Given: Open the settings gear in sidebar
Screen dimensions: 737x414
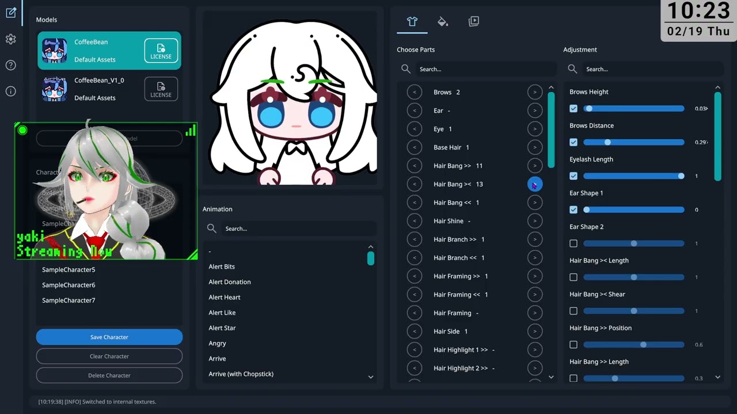Looking at the screenshot, I should 11,39.
